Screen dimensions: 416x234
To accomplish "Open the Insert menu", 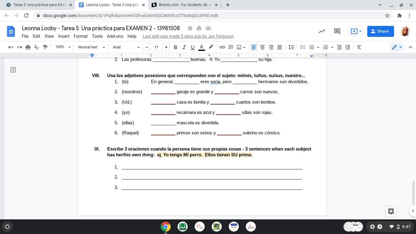I will click(x=64, y=36).
